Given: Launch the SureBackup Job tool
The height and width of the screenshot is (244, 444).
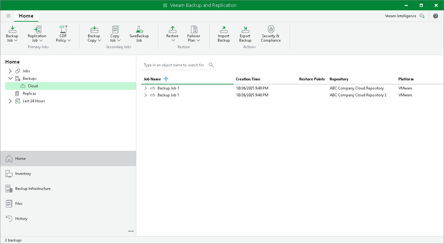Looking at the screenshot, I should (x=139, y=30).
